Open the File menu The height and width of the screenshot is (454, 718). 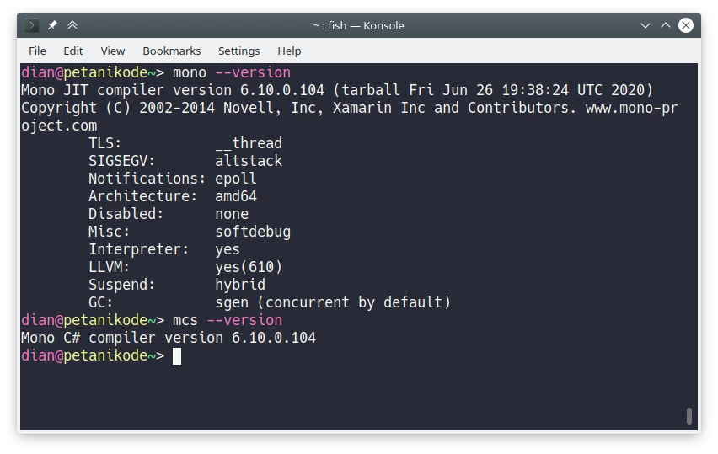37,51
